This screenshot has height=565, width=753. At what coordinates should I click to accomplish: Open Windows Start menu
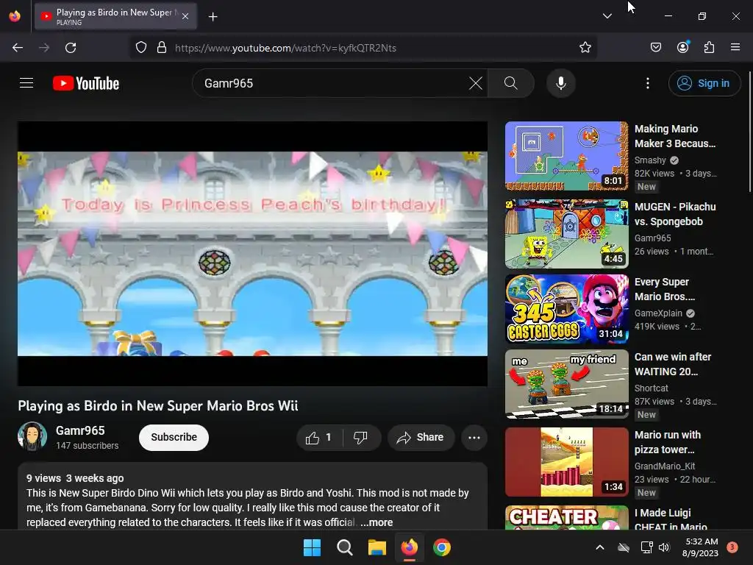click(312, 547)
